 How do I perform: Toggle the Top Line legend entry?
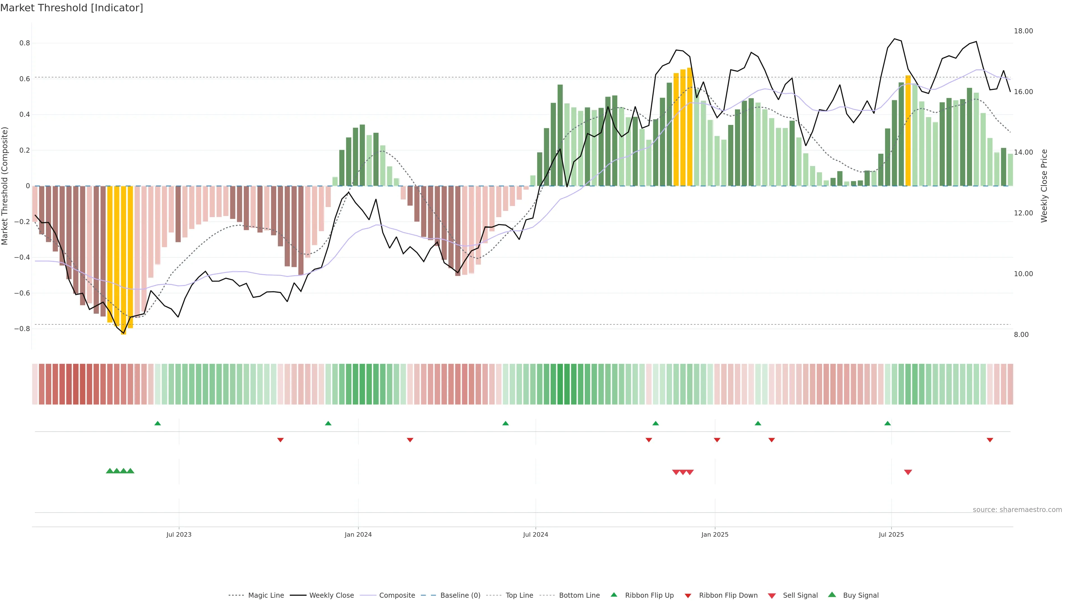519,595
